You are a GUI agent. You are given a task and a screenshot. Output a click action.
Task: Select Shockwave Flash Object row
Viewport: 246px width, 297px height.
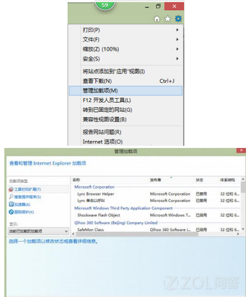pos(156,215)
